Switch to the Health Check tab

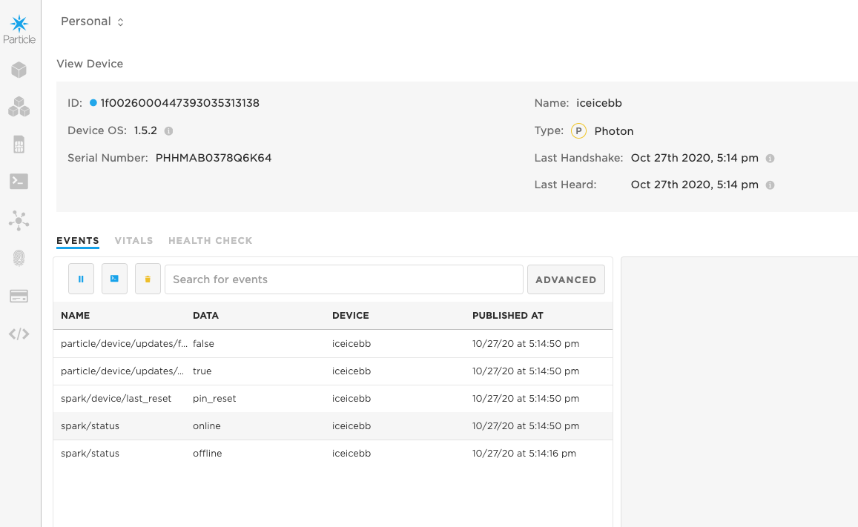(210, 241)
